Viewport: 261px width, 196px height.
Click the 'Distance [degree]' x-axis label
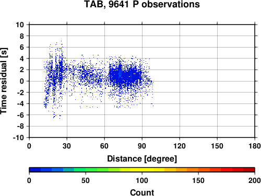tap(142, 159)
